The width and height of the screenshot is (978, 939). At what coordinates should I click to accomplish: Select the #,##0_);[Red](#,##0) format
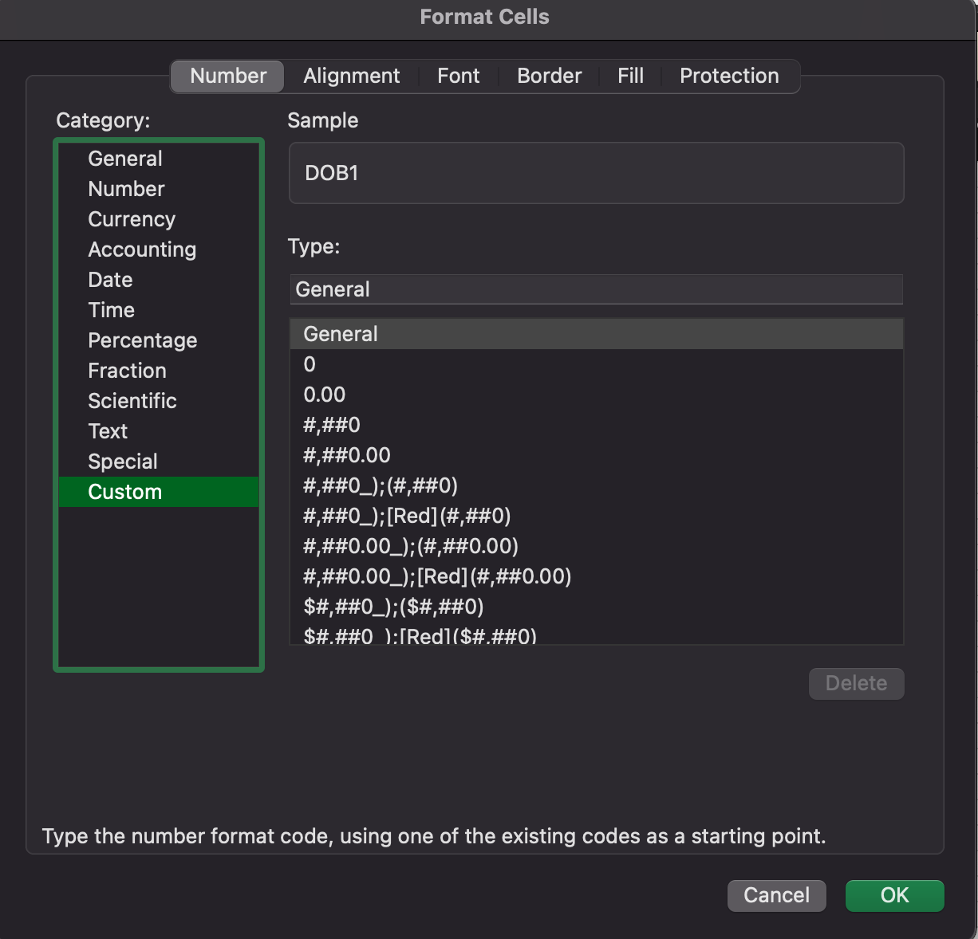pyautogui.click(x=407, y=516)
